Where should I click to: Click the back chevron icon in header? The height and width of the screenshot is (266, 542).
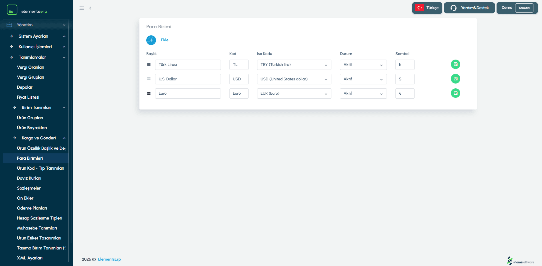click(x=90, y=8)
